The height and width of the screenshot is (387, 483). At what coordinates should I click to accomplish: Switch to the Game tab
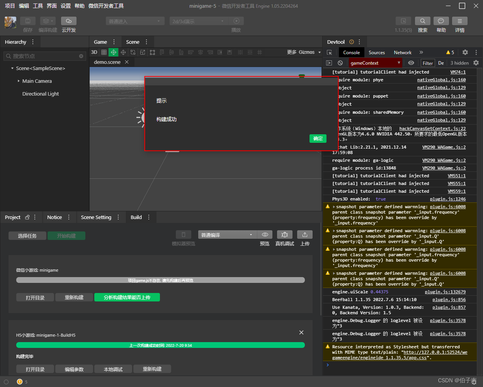point(100,42)
